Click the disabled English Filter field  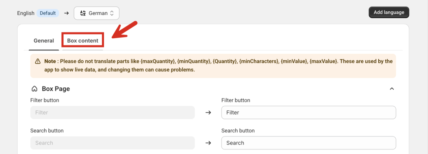(x=112, y=112)
